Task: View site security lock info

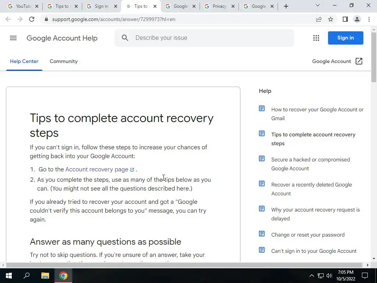Action: 46,19
